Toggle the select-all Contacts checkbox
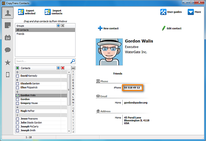The height and width of the screenshot is (141, 206). tap(17, 68)
